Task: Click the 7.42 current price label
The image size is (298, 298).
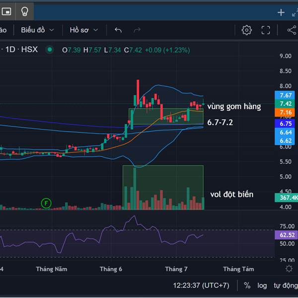Action: coord(285,104)
